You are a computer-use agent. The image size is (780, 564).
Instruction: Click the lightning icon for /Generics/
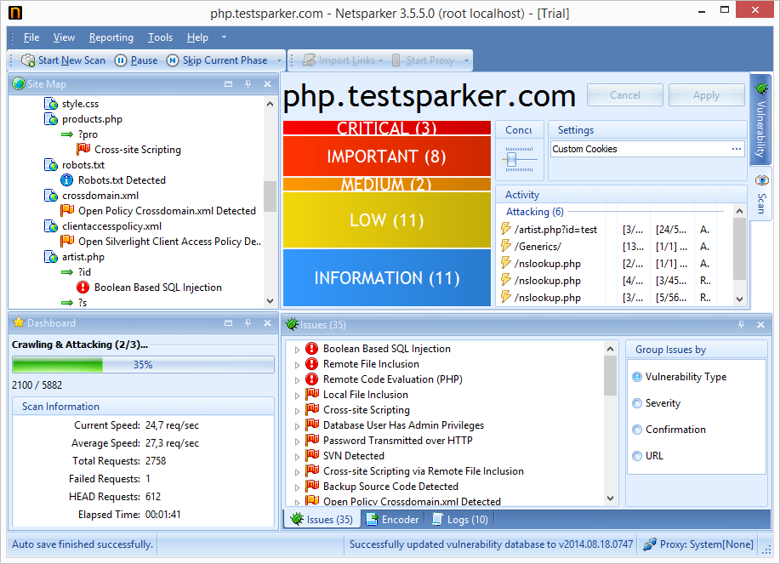[x=506, y=246]
